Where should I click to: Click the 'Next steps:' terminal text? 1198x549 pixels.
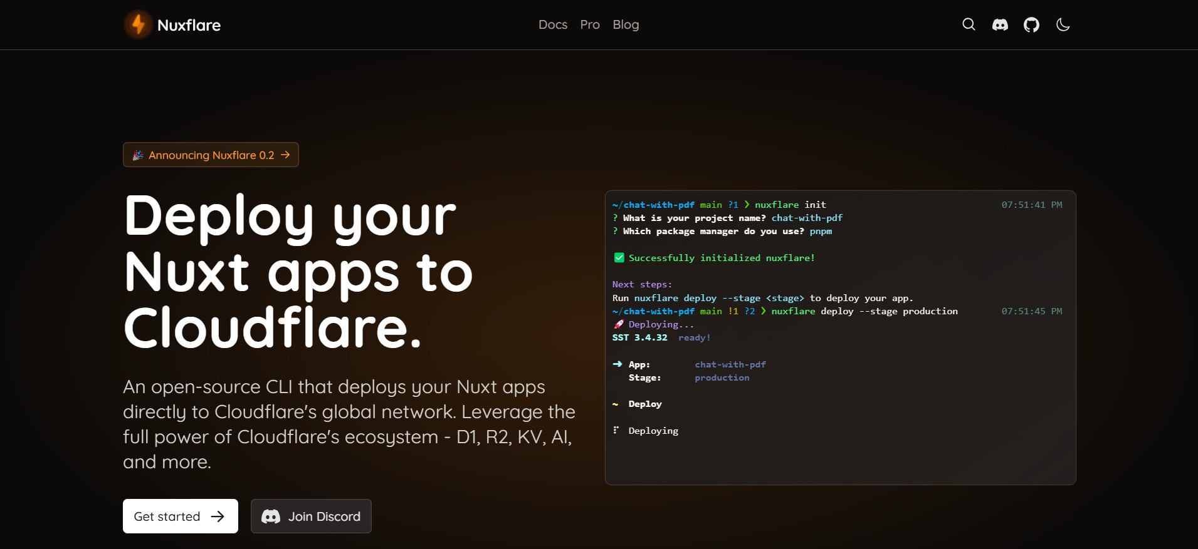pos(642,284)
